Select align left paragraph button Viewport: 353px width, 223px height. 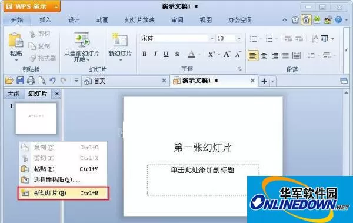(x=253, y=55)
